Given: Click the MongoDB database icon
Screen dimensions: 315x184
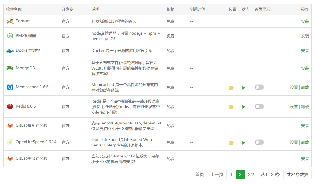Looking at the screenshot, I should 10,68.
